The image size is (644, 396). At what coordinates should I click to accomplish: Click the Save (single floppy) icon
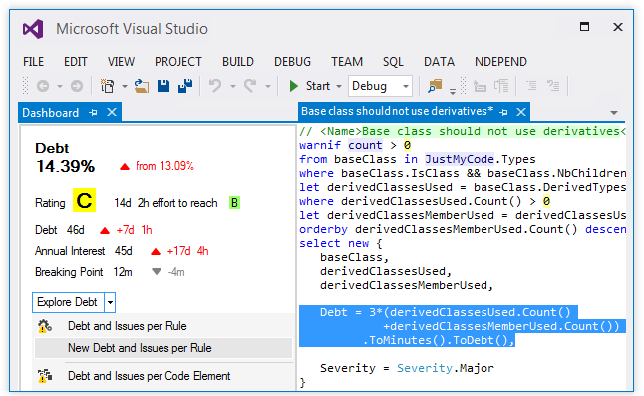[163, 86]
